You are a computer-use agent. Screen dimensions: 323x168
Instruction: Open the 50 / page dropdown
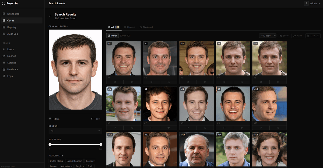tap(268, 35)
